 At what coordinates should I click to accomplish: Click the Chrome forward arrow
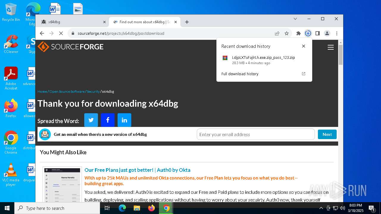click(51, 33)
